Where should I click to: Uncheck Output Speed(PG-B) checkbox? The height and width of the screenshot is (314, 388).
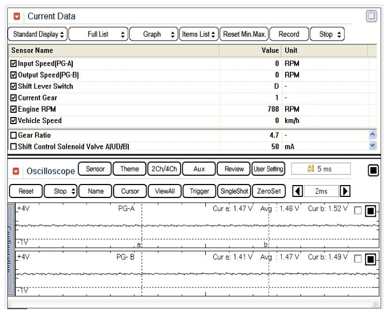13,75
